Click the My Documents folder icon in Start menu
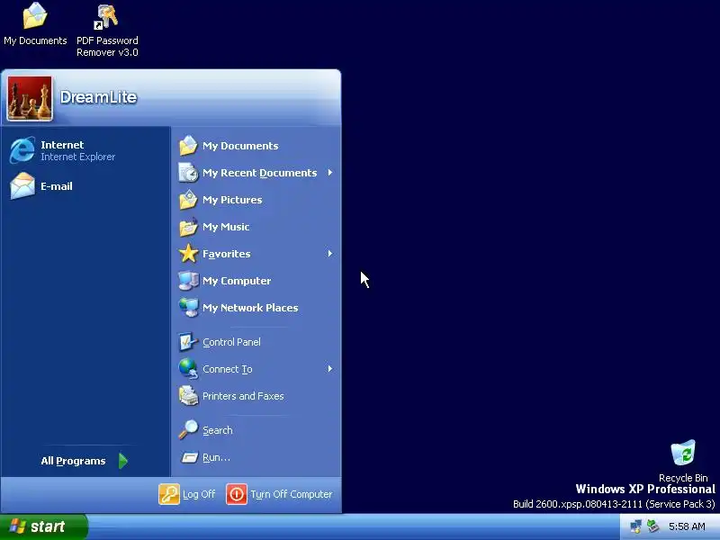Viewport: 720px width, 540px height. (x=188, y=146)
